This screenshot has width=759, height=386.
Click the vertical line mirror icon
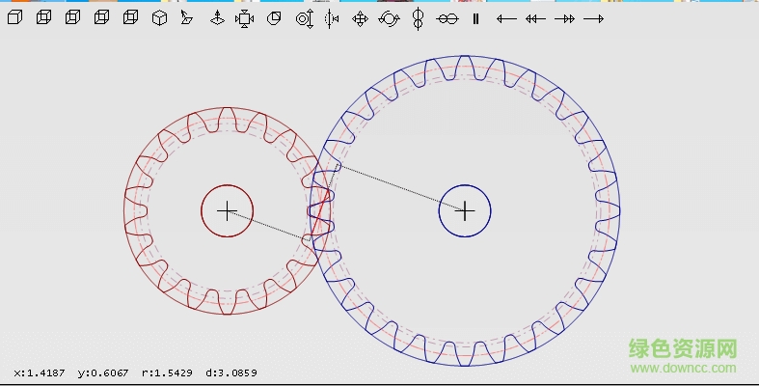(x=332, y=17)
